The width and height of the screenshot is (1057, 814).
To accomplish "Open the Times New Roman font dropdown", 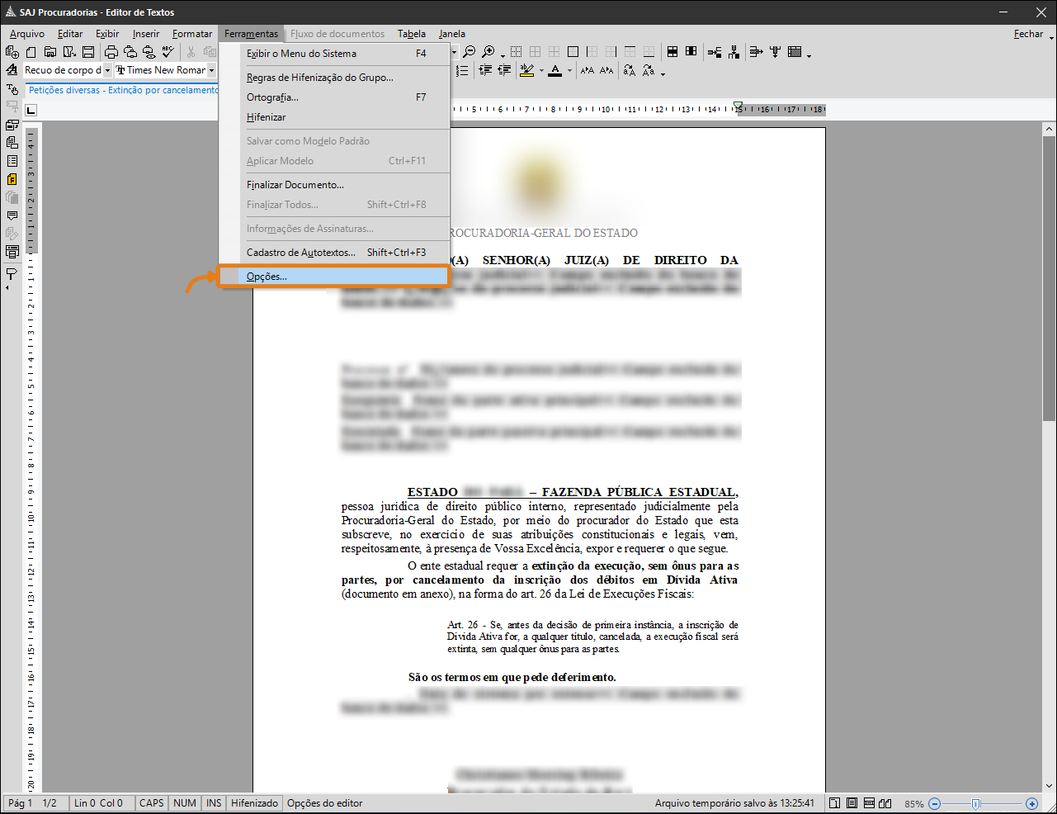I will pos(211,71).
